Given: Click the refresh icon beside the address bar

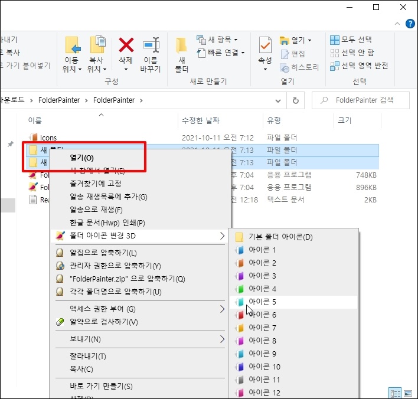Looking at the screenshot, I should pyautogui.click(x=296, y=100).
